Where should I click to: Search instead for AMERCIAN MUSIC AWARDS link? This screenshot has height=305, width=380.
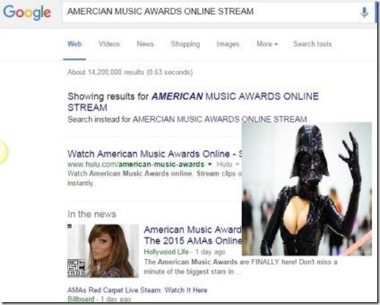[220, 119]
